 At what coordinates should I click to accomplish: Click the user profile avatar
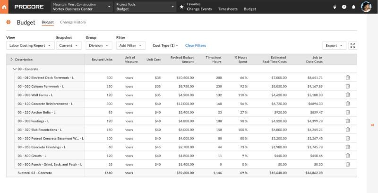tap(366, 7)
